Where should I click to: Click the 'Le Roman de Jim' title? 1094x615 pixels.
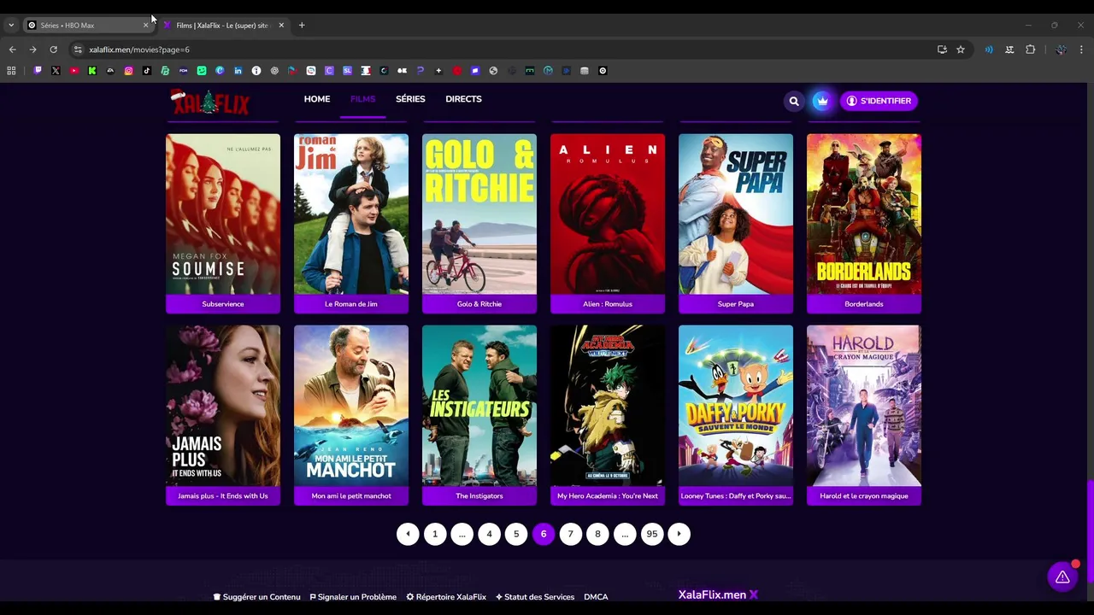click(351, 304)
